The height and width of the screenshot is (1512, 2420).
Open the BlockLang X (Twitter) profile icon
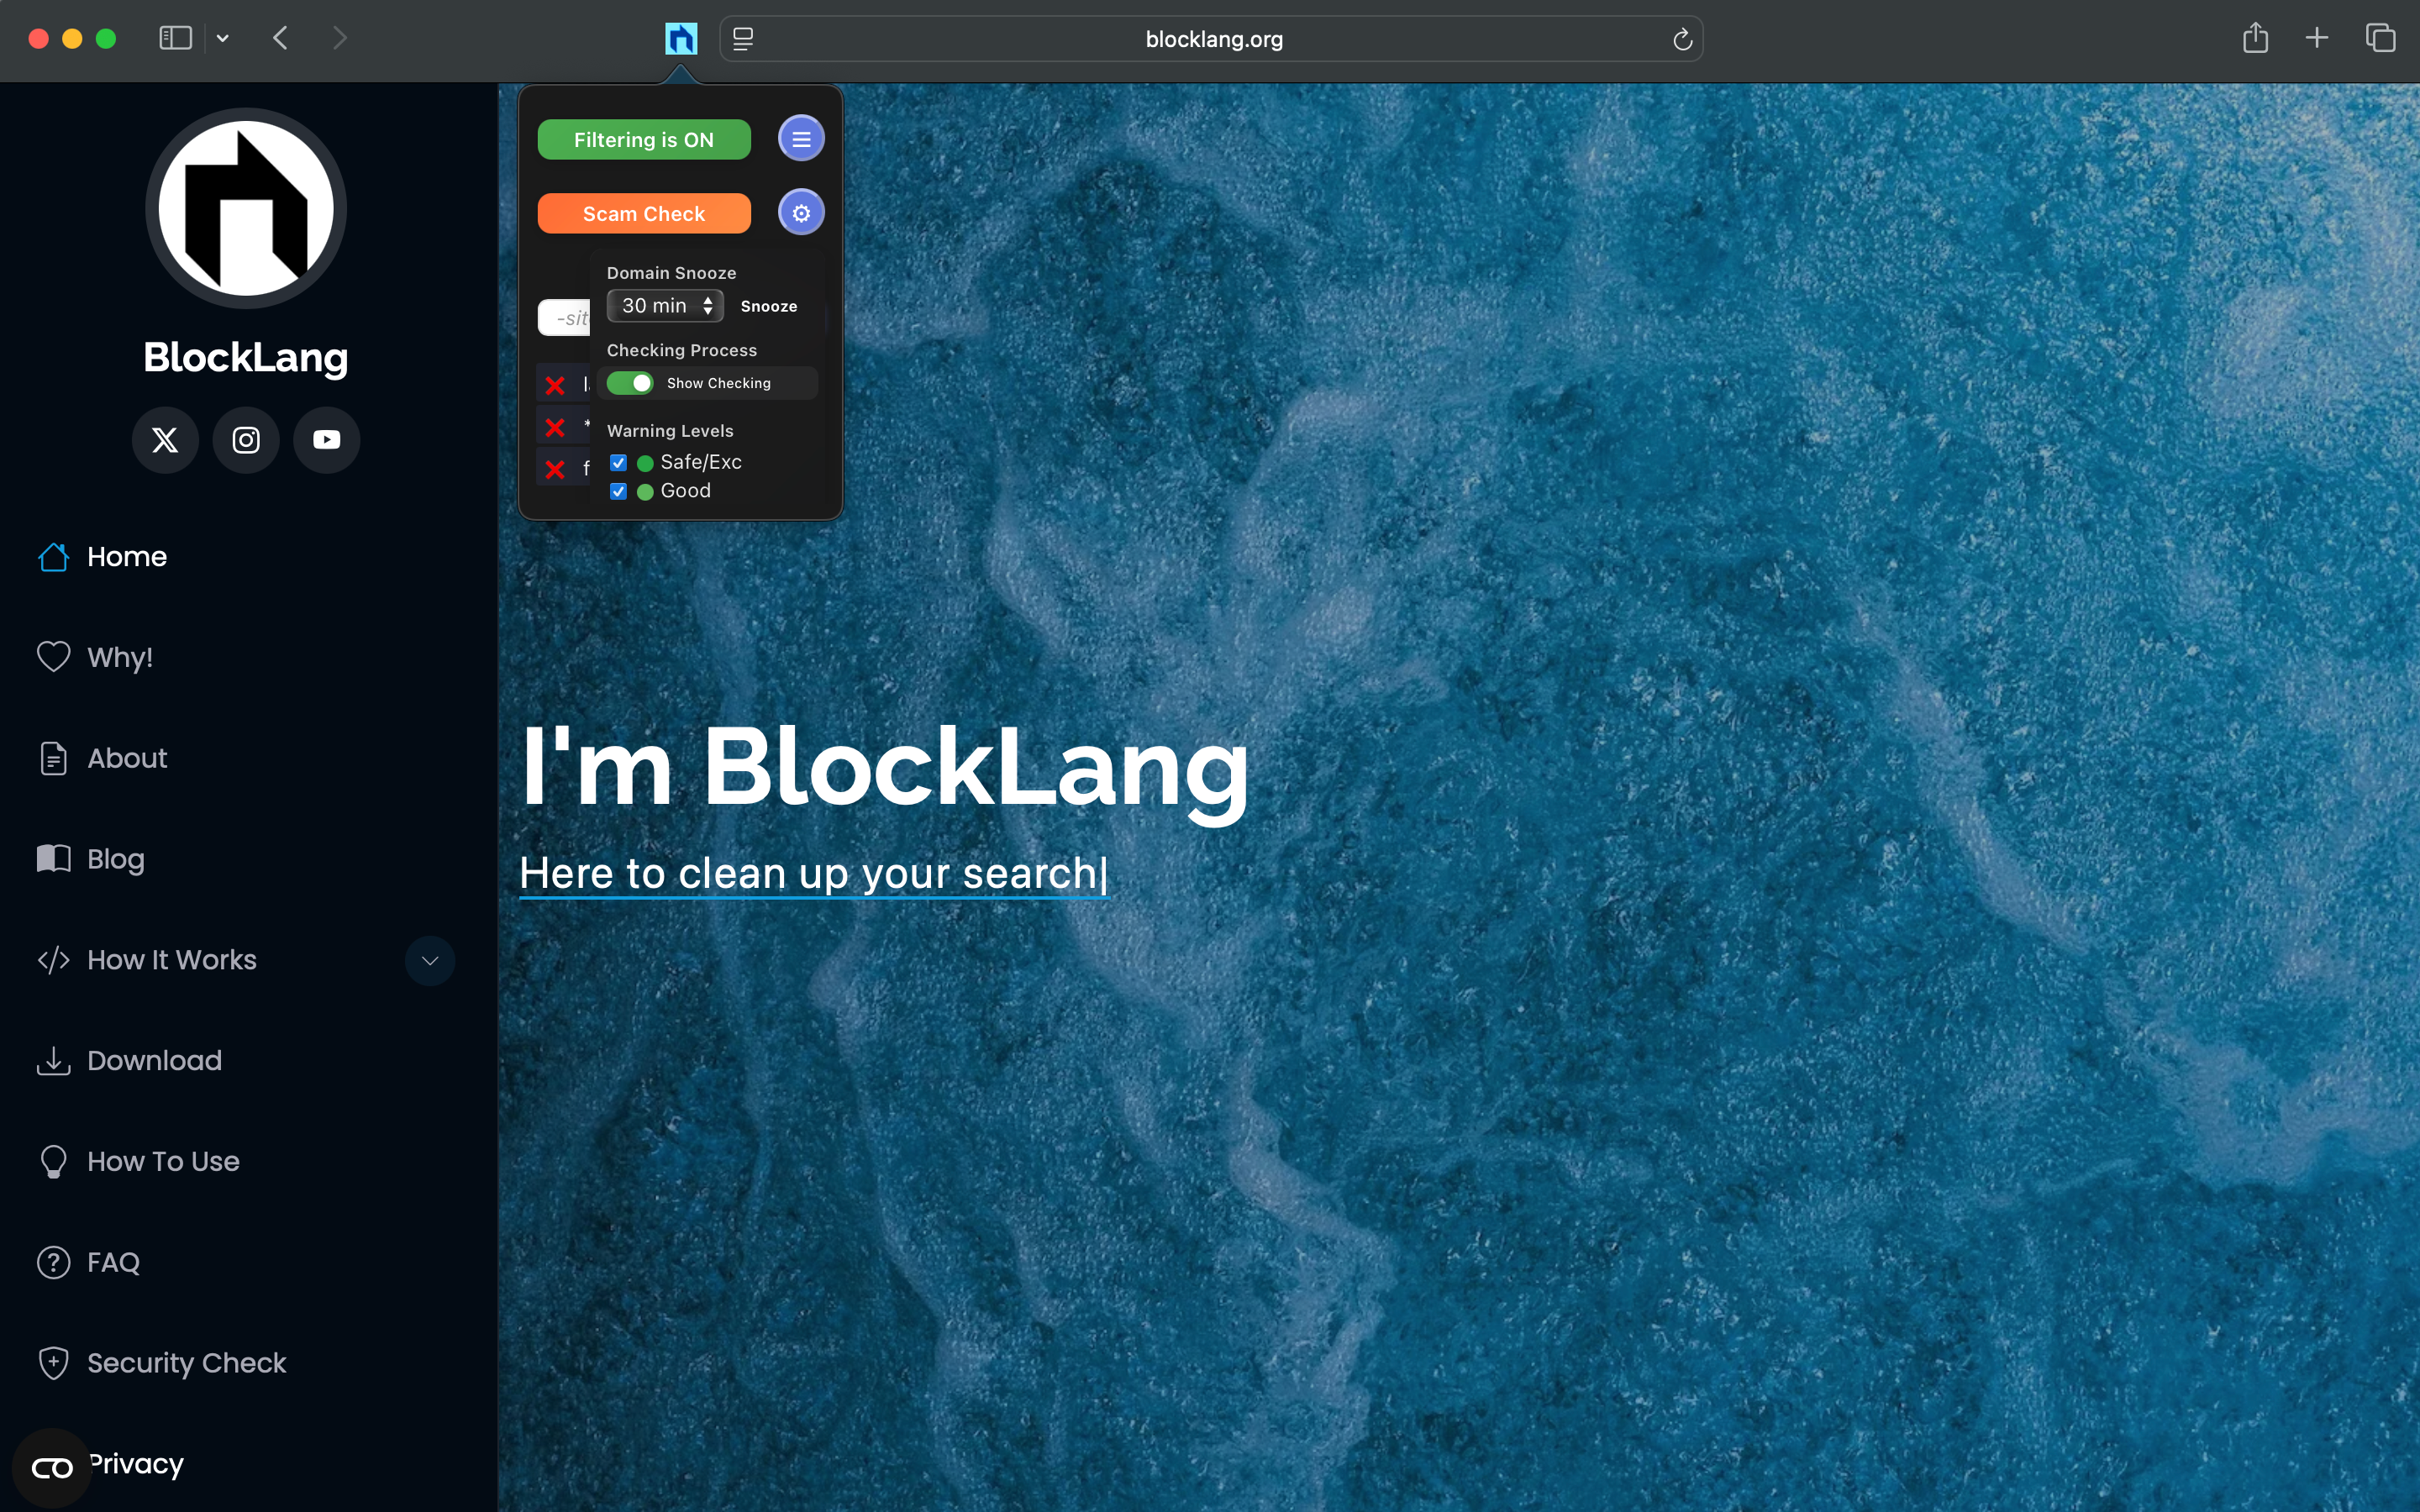(x=165, y=440)
